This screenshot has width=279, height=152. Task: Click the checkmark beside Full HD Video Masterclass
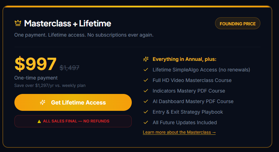[x=146, y=80]
